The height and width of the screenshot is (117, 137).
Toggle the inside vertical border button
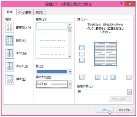pos(105,77)
